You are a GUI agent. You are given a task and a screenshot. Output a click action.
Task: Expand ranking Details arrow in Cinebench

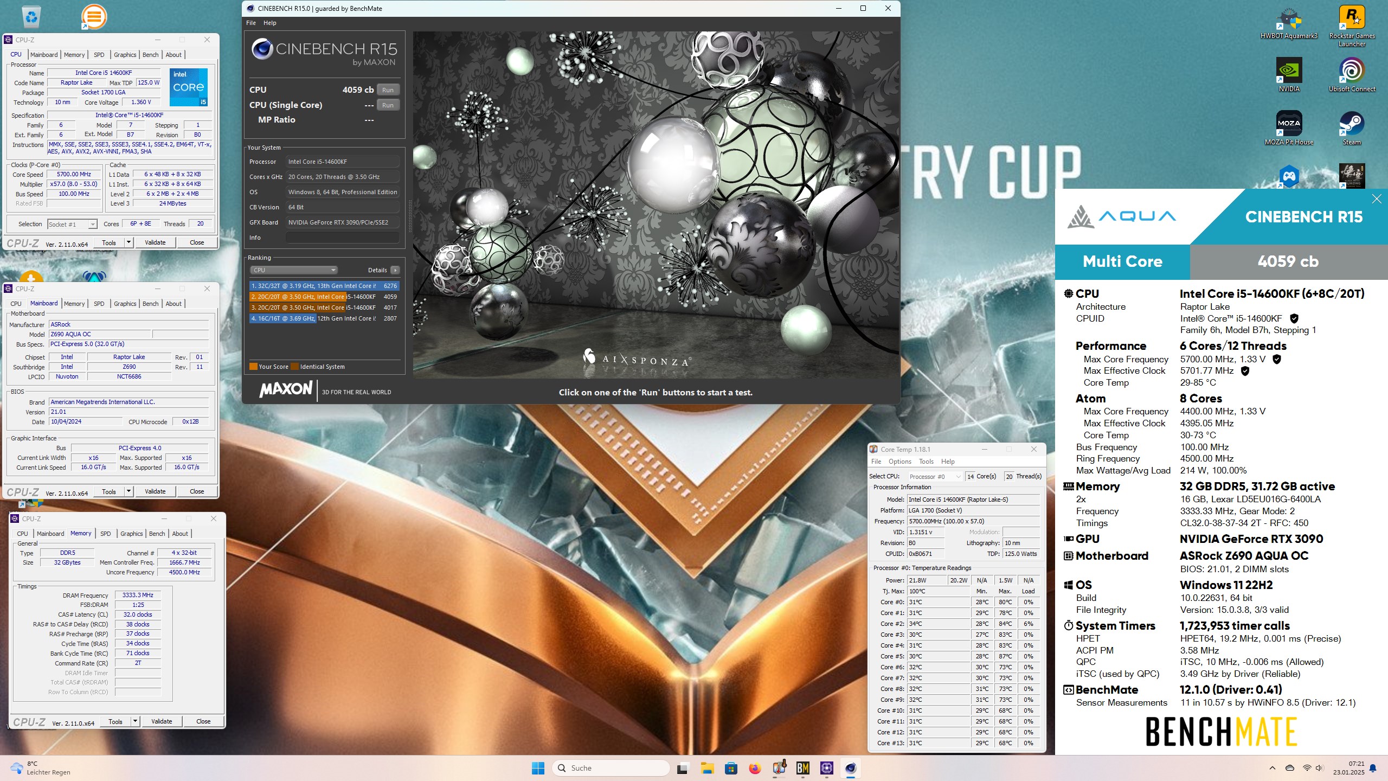[x=395, y=270]
